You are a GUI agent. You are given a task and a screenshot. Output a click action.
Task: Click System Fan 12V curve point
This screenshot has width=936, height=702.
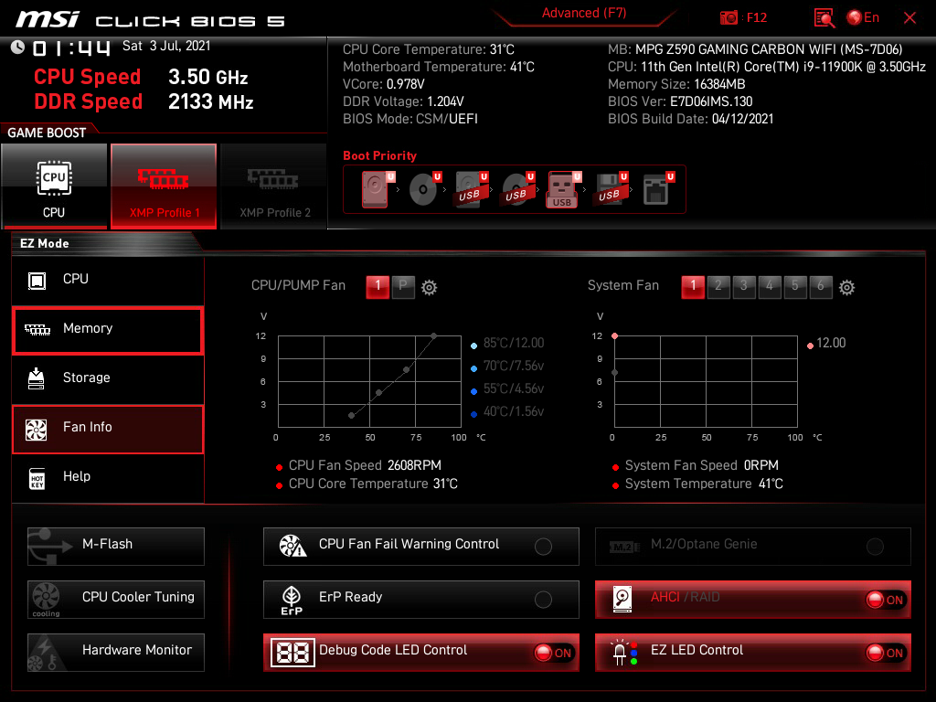pos(615,336)
